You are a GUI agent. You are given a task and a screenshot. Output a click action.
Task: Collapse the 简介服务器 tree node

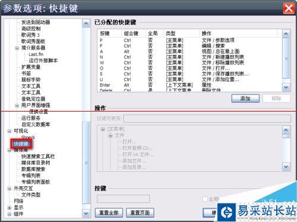pos(17,48)
